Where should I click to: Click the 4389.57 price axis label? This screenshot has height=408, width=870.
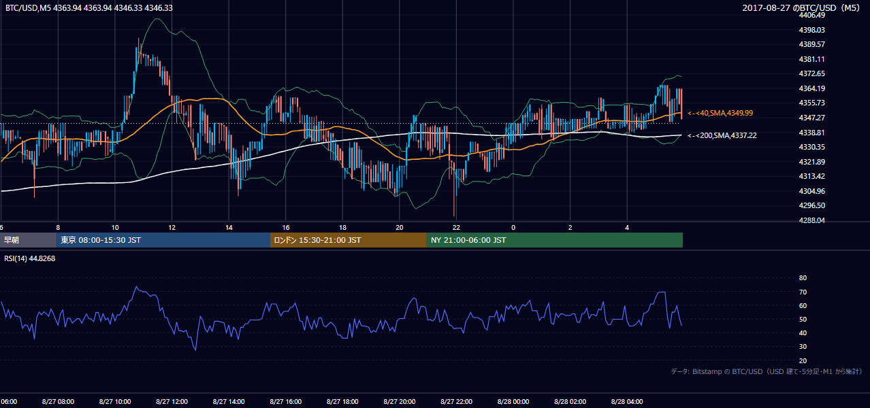point(812,44)
